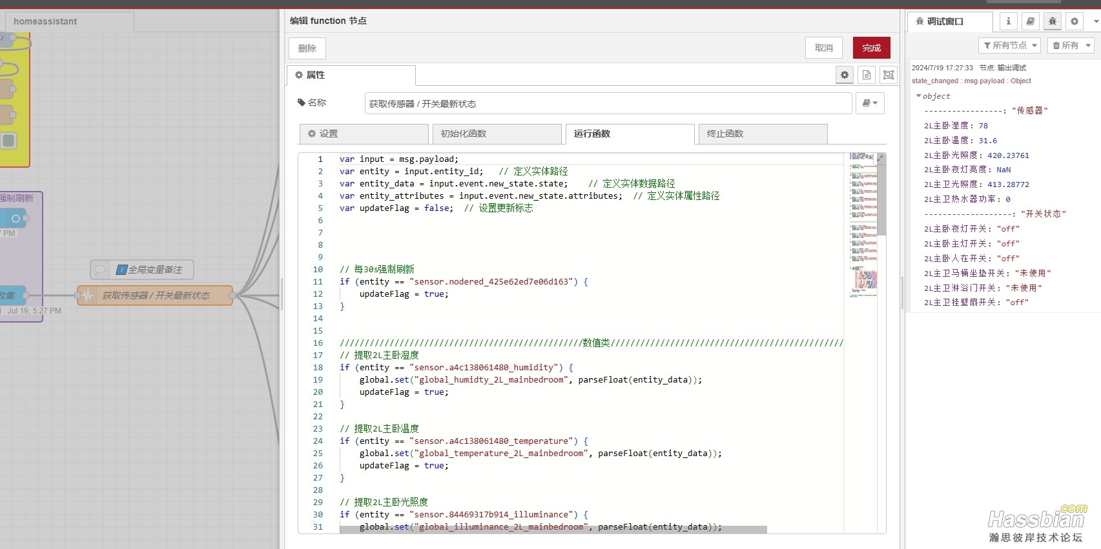Click the 完成 done button
The height and width of the screenshot is (549, 1101).
pos(872,48)
